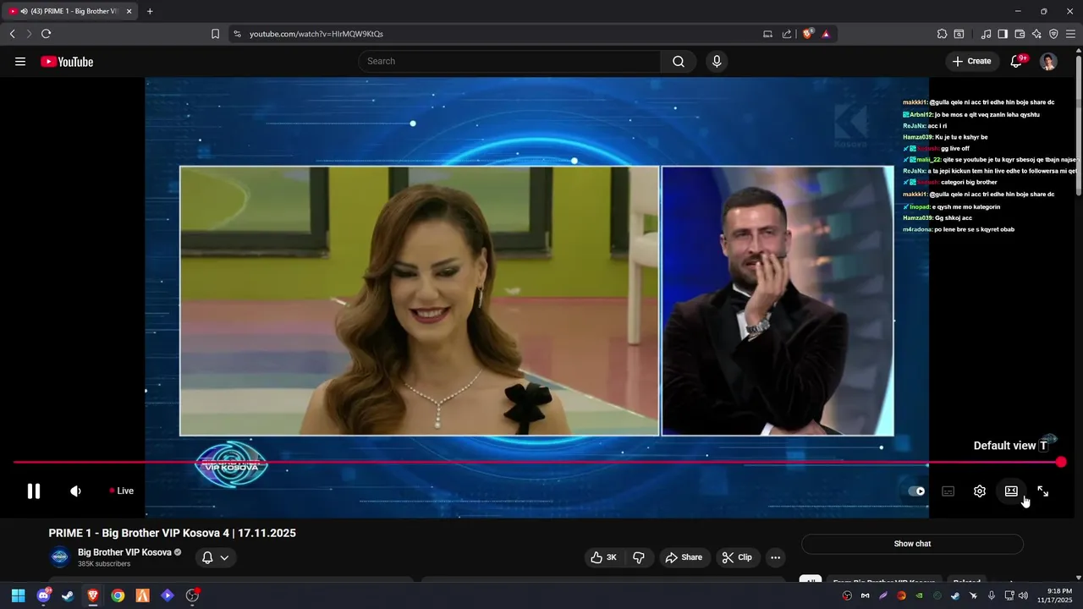Pause the live video

34,491
